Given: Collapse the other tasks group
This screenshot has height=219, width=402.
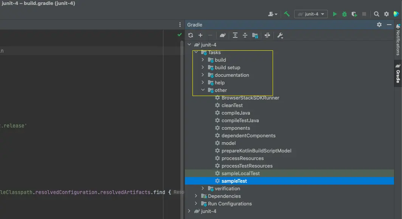Looking at the screenshot, I should [x=203, y=90].
